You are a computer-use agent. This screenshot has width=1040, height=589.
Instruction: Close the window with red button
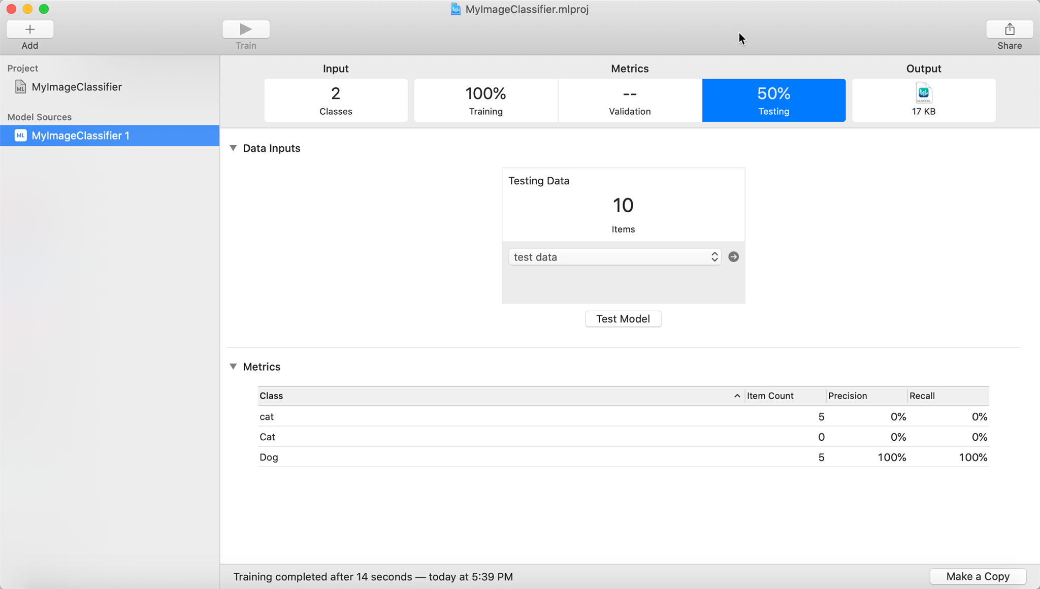pos(11,9)
